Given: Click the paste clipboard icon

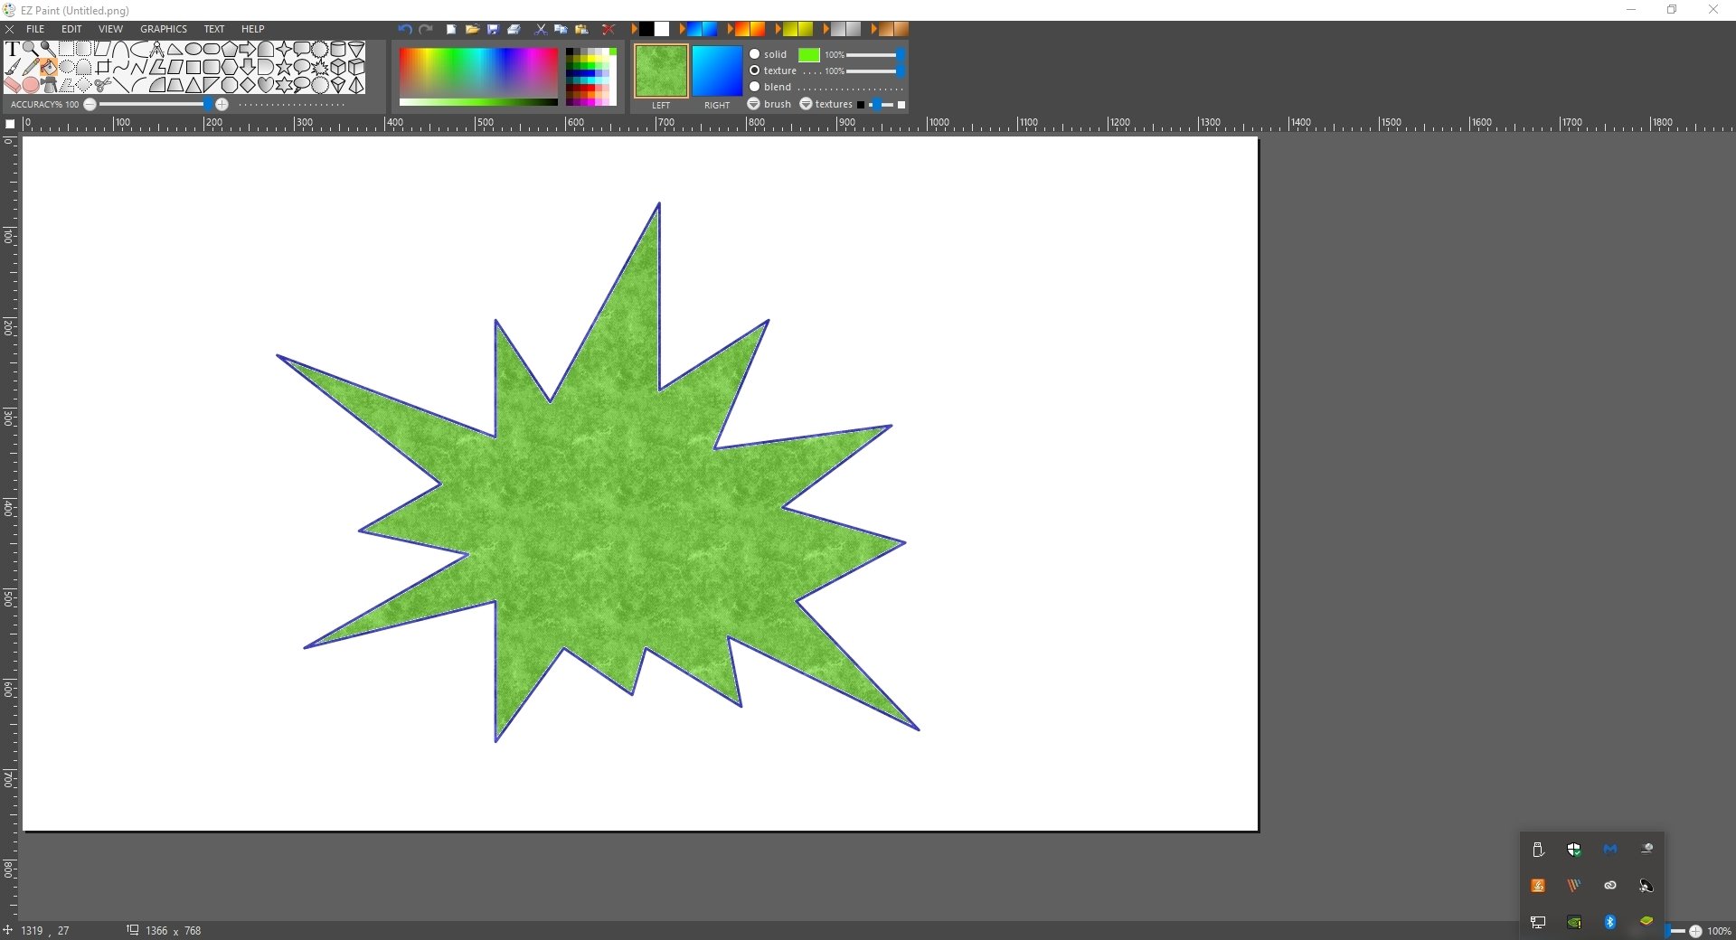Looking at the screenshot, I should click(581, 30).
